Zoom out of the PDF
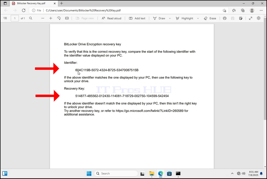 click(43, 18)
